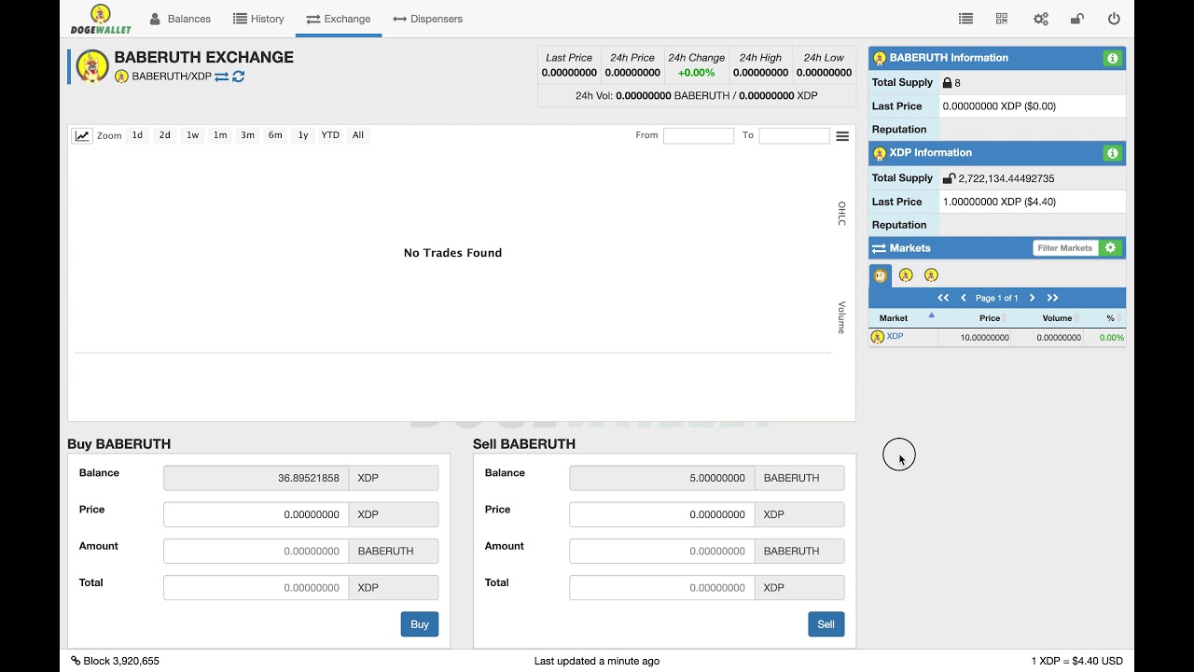Open the DogeWallet logo home link

pos(101,19)
